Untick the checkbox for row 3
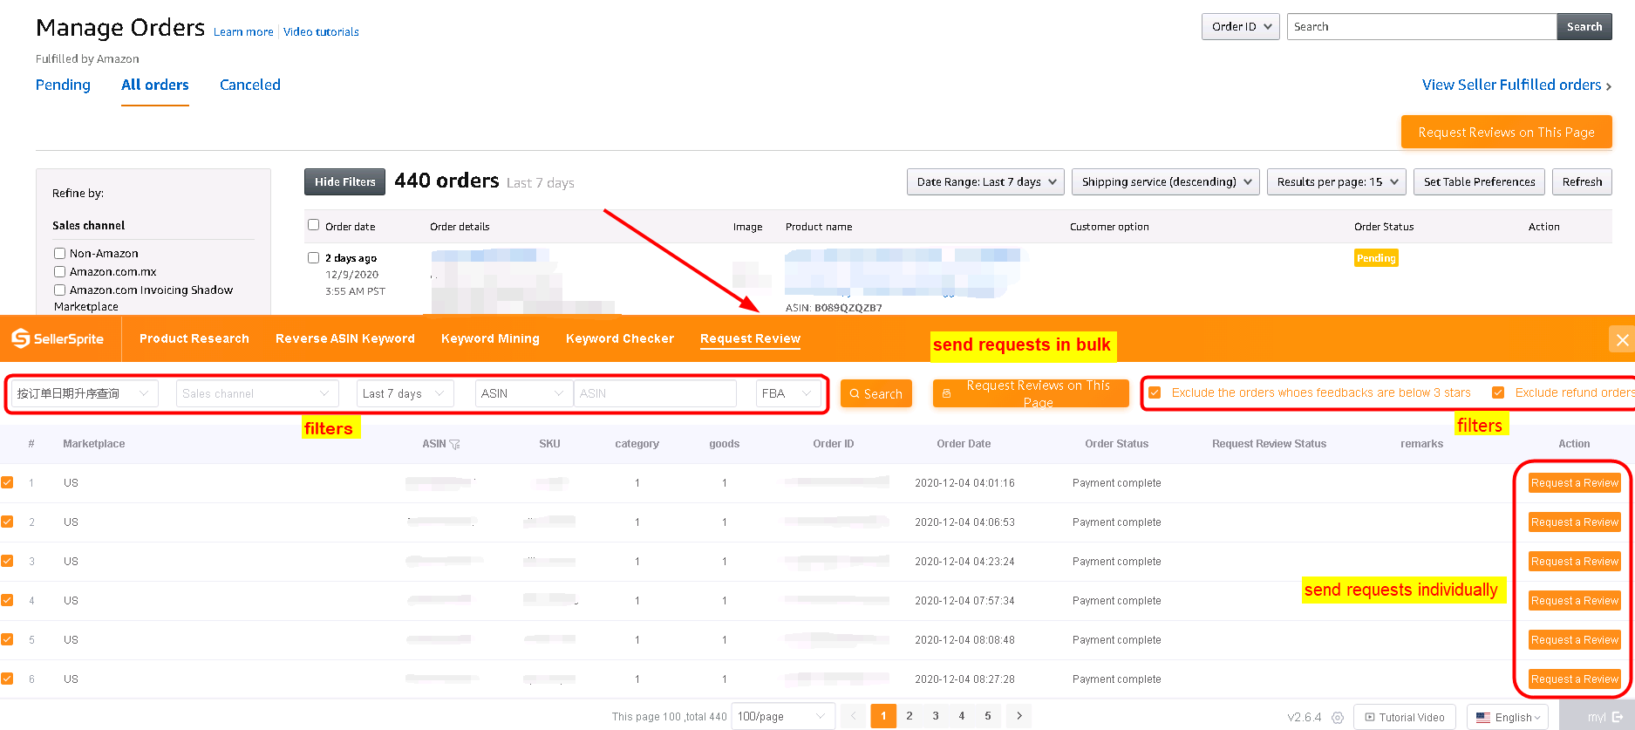The width and height of the screenshot is (1635, 730). pos(7,561)
